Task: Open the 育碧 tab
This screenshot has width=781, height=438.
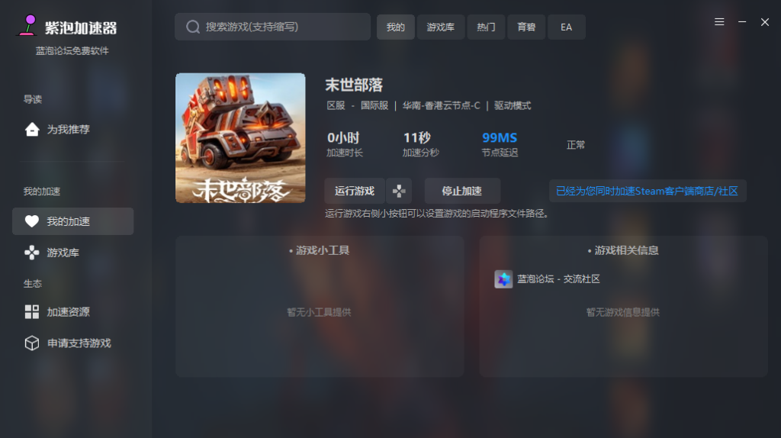Action: pos(526,27)
